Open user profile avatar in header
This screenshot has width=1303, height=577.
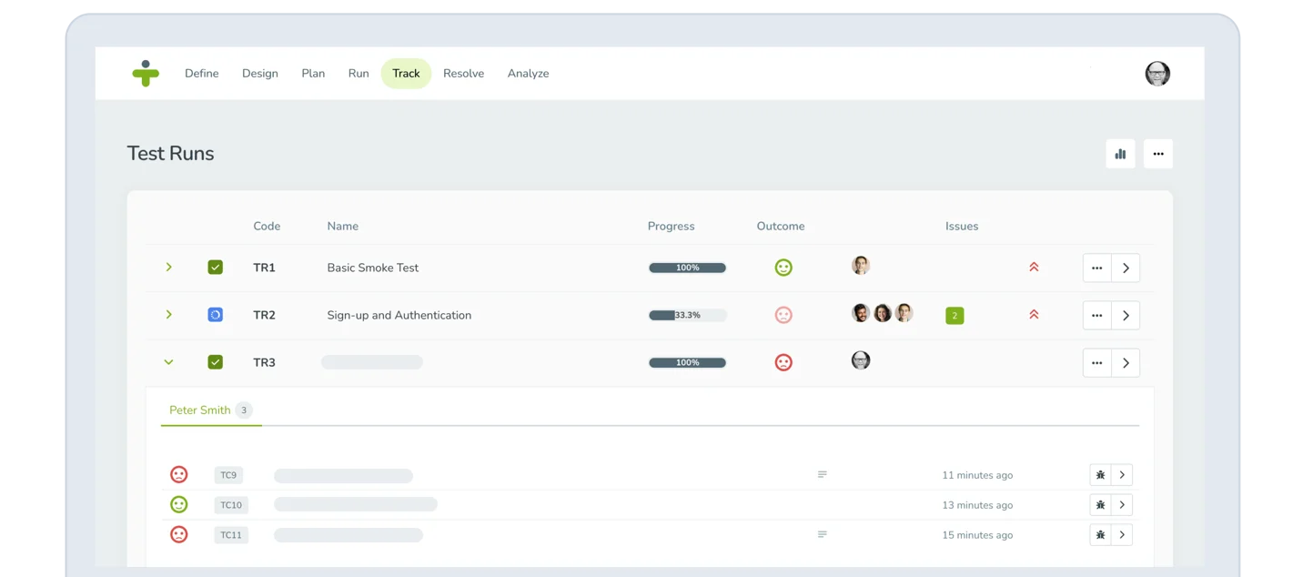[x=1157, y=74]
